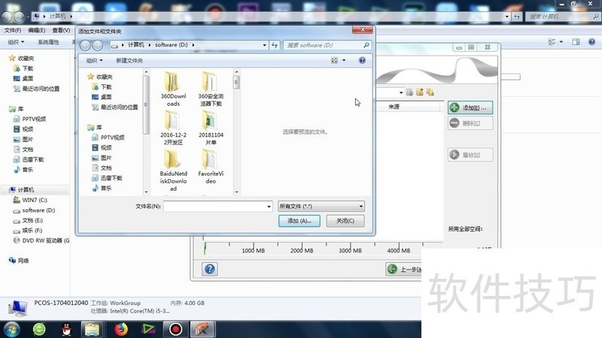Click the 关闭(C) button
The image size is (602, 338).
345,221
